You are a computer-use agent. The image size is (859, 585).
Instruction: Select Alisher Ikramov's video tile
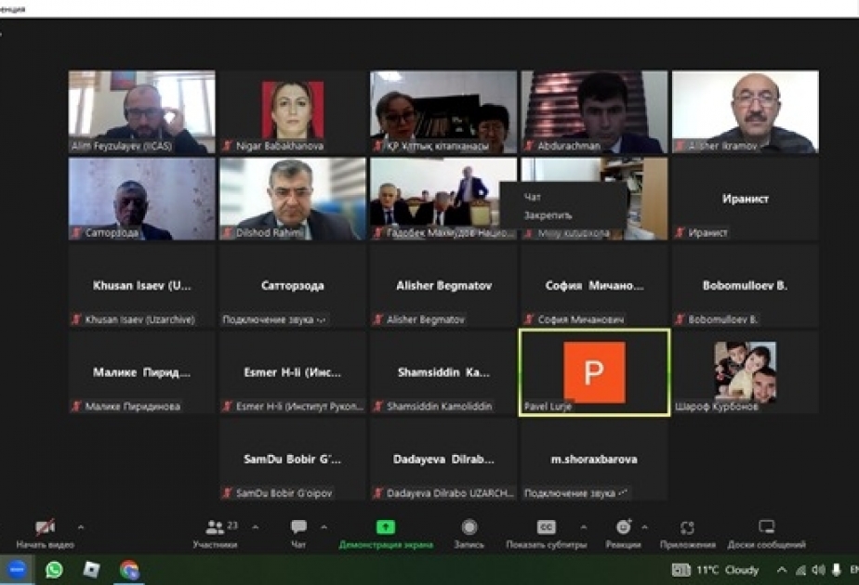[x=746, y=111]
